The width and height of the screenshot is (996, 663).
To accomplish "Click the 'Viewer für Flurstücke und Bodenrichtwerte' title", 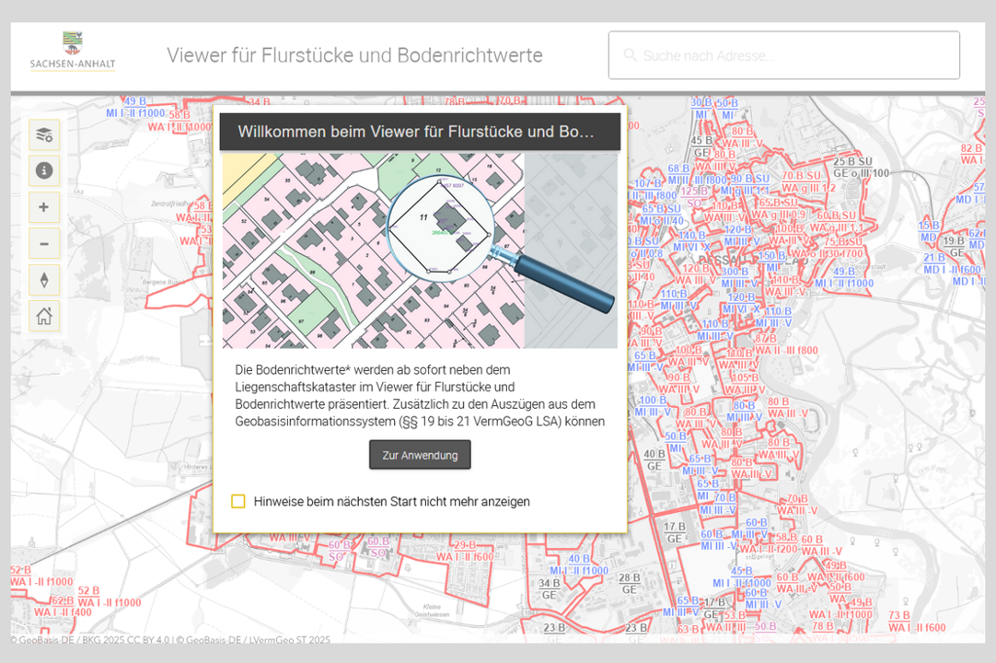I will 354,55.
